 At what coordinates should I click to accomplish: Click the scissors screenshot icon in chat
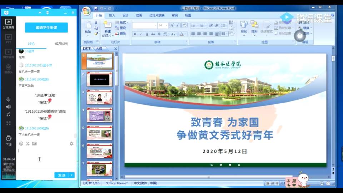28,144
